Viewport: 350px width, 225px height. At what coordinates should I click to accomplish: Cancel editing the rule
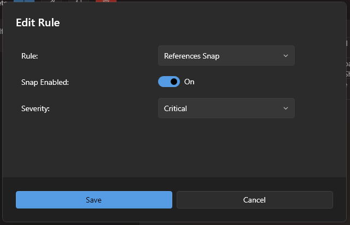coord(254,200)
